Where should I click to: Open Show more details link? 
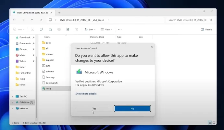click(x=86, y=94)
